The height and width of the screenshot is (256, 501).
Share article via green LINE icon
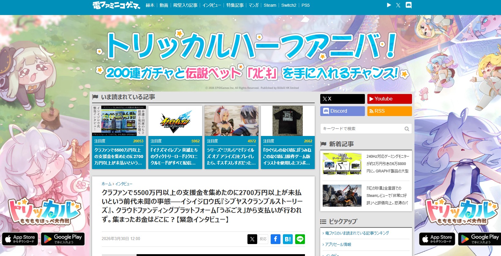[300, 239]
